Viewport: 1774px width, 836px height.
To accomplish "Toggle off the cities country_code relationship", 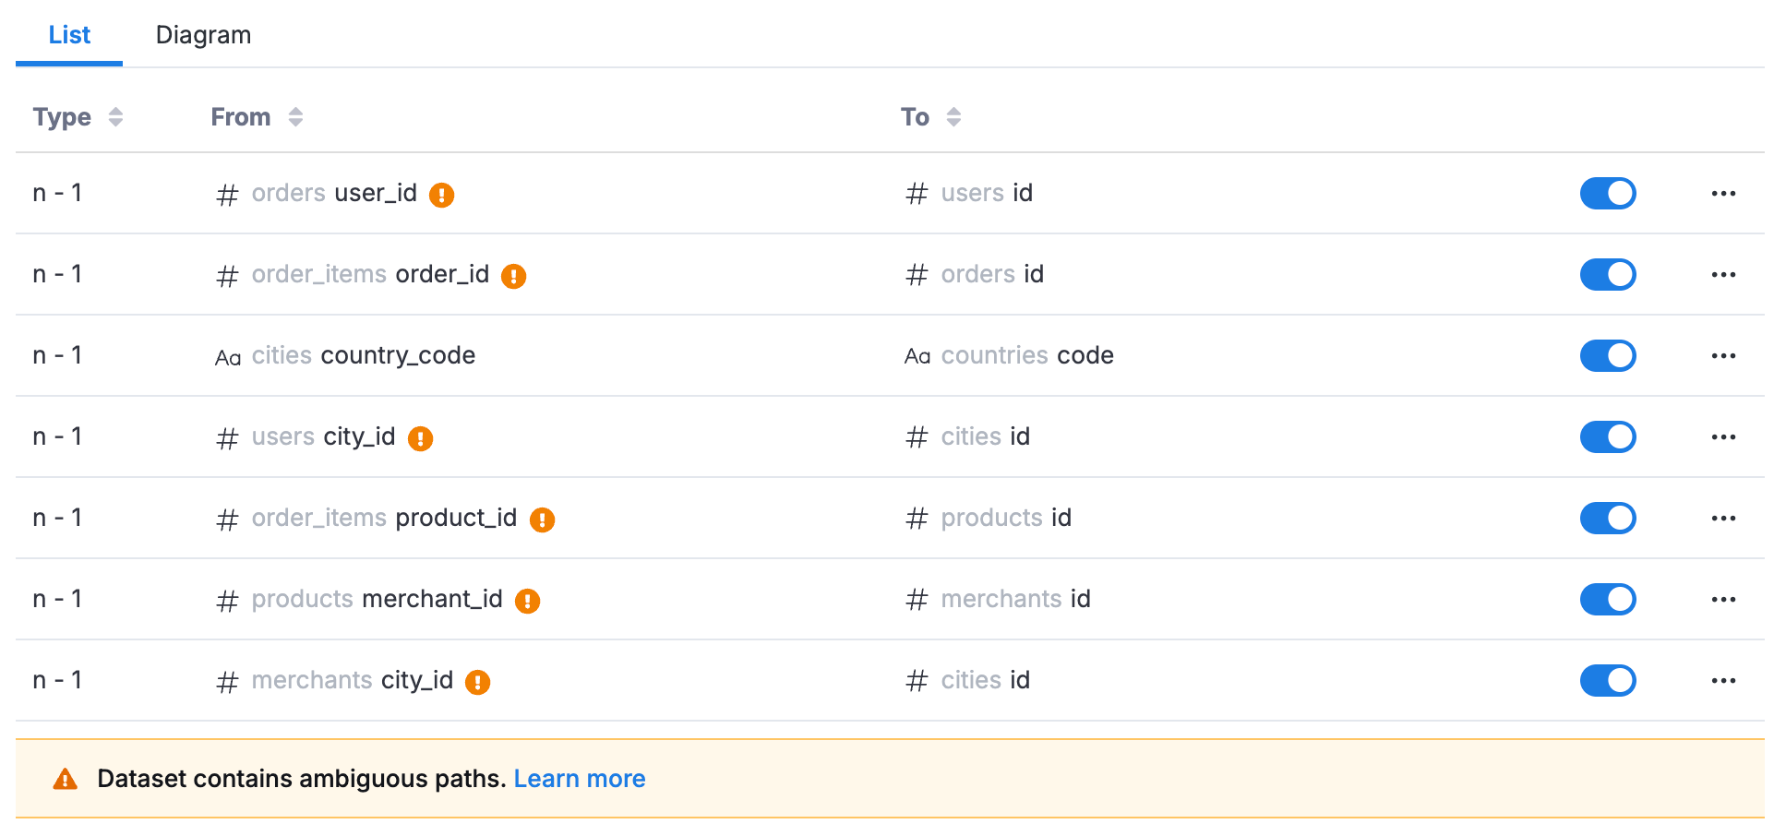I will (x=1607, y=356).
